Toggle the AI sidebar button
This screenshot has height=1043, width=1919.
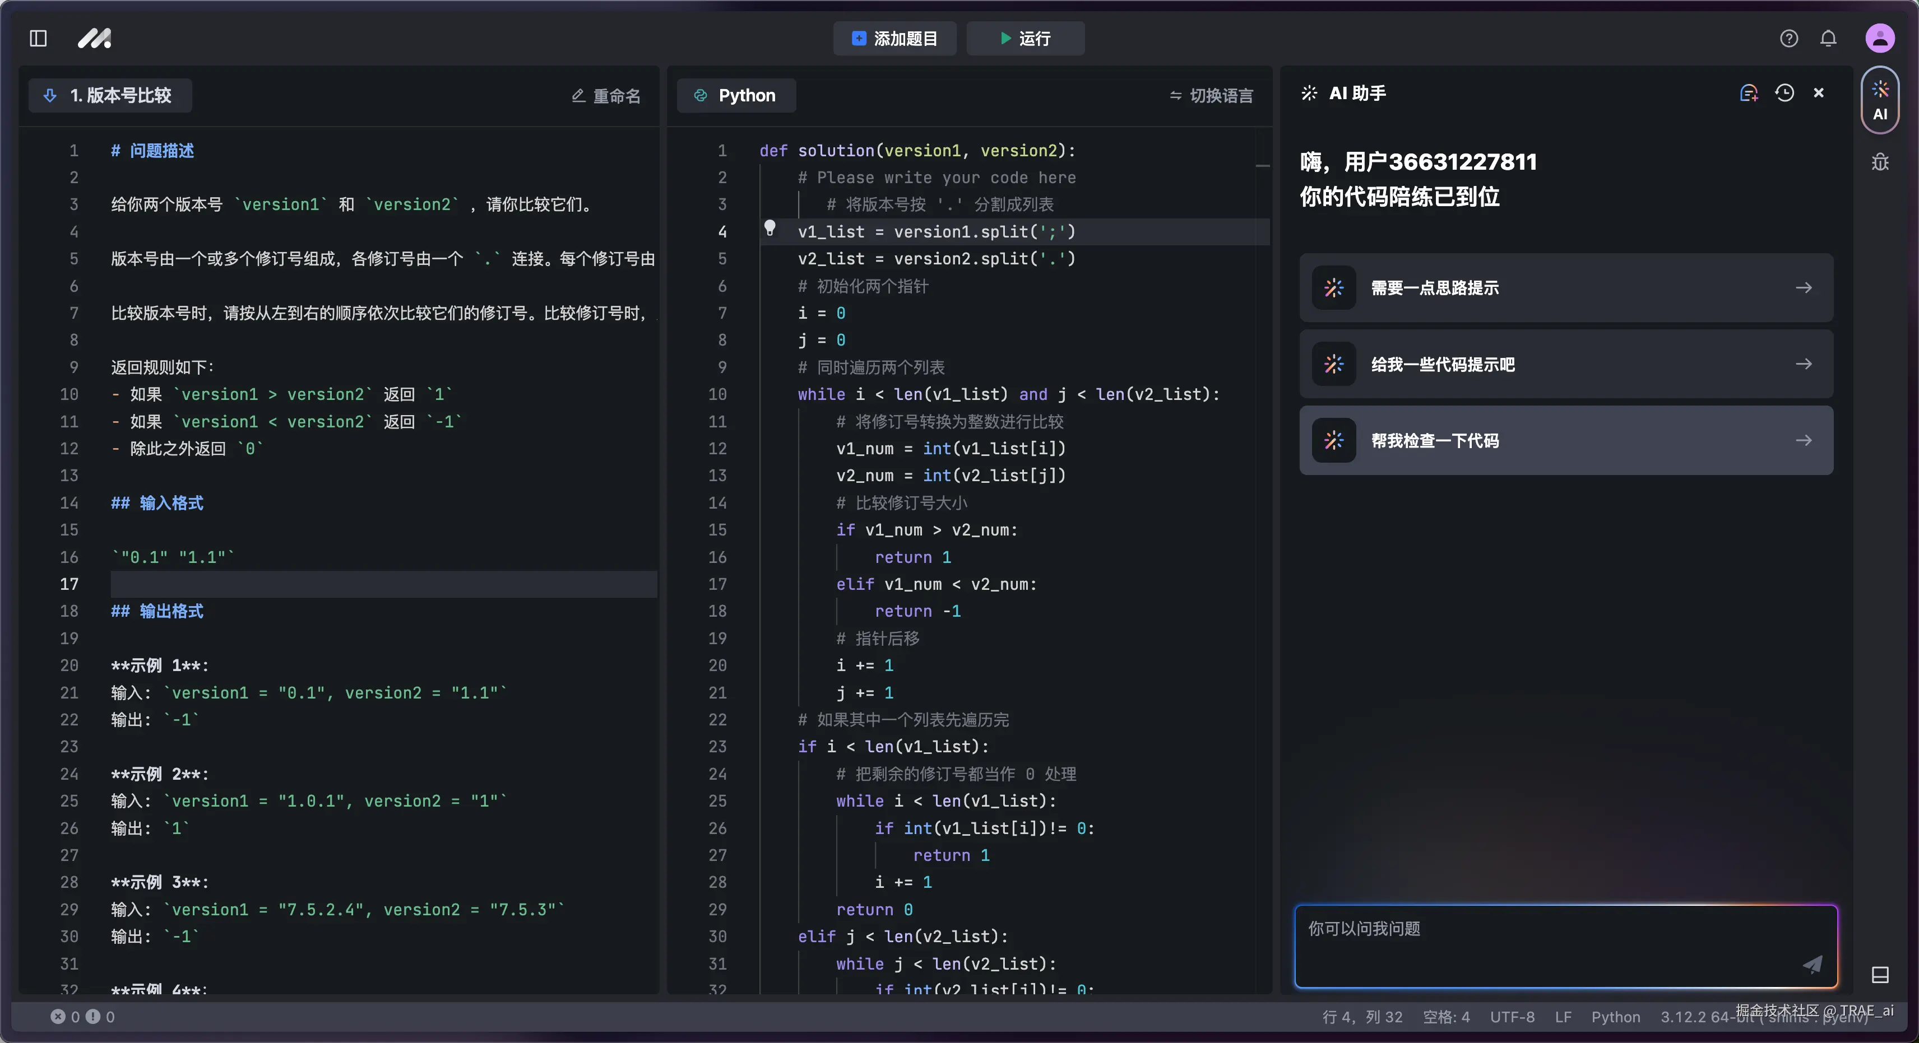[x=1880, y=100]
